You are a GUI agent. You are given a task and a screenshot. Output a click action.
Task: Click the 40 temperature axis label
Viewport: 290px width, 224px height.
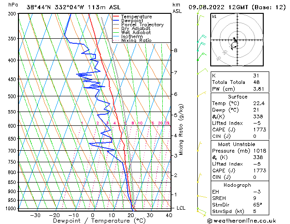coord(169,216)
